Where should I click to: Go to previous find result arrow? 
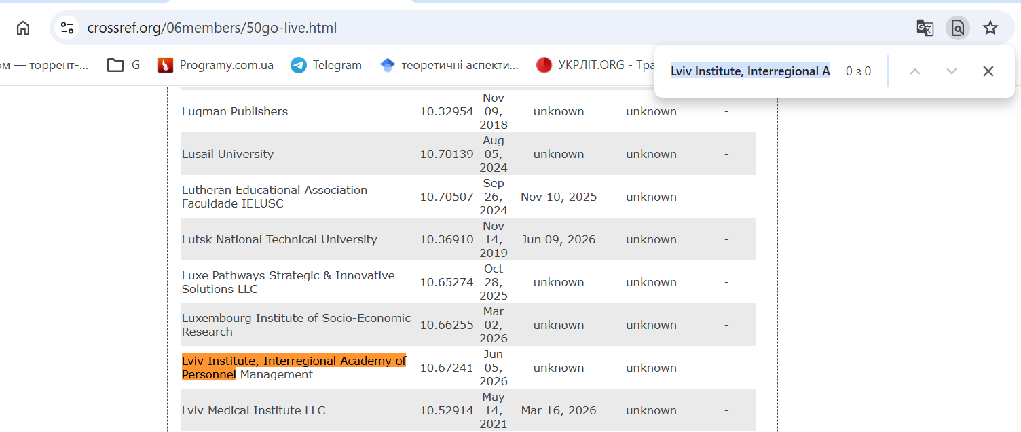click(915, 71)
